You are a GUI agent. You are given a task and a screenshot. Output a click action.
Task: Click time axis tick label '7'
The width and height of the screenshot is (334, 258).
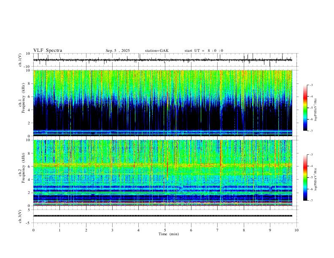click(218, 230)
